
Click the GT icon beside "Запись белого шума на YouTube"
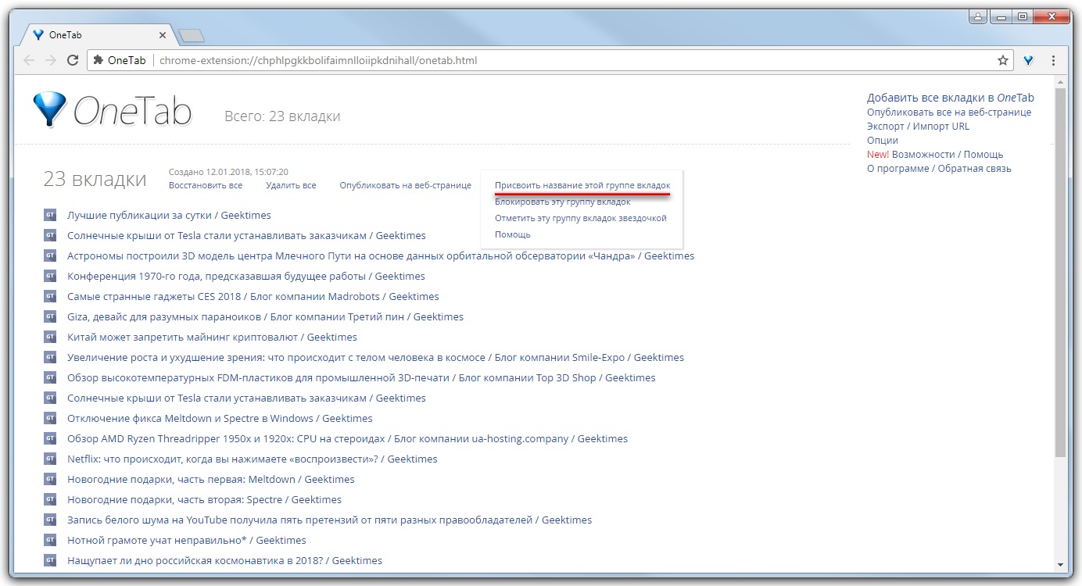50,520
